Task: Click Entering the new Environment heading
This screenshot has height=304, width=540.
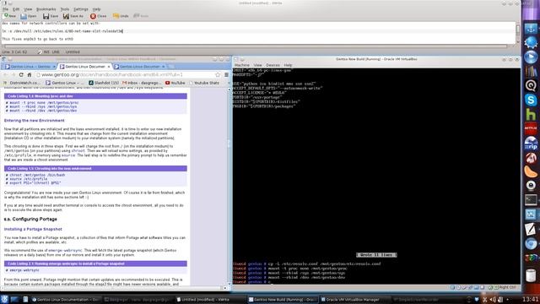Action: click(34, 121)
